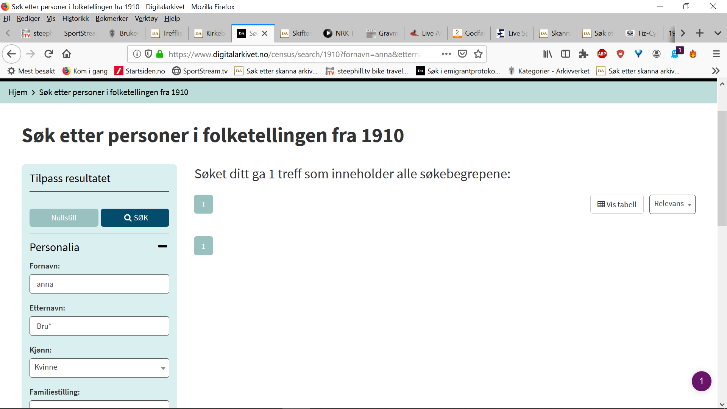Bookmark this page with the star icon

[x=478, y=54]
